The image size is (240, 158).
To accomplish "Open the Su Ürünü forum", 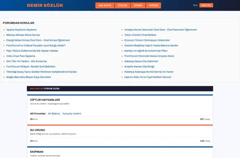I will pos(38,130).
